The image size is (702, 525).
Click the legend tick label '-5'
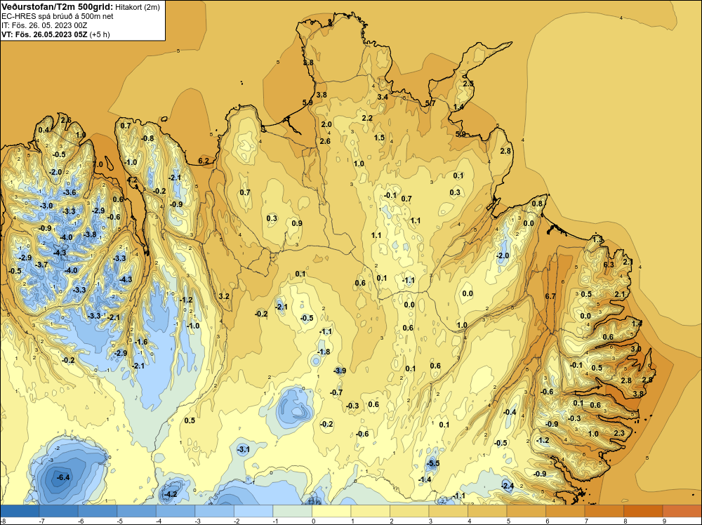pos(119,521)
